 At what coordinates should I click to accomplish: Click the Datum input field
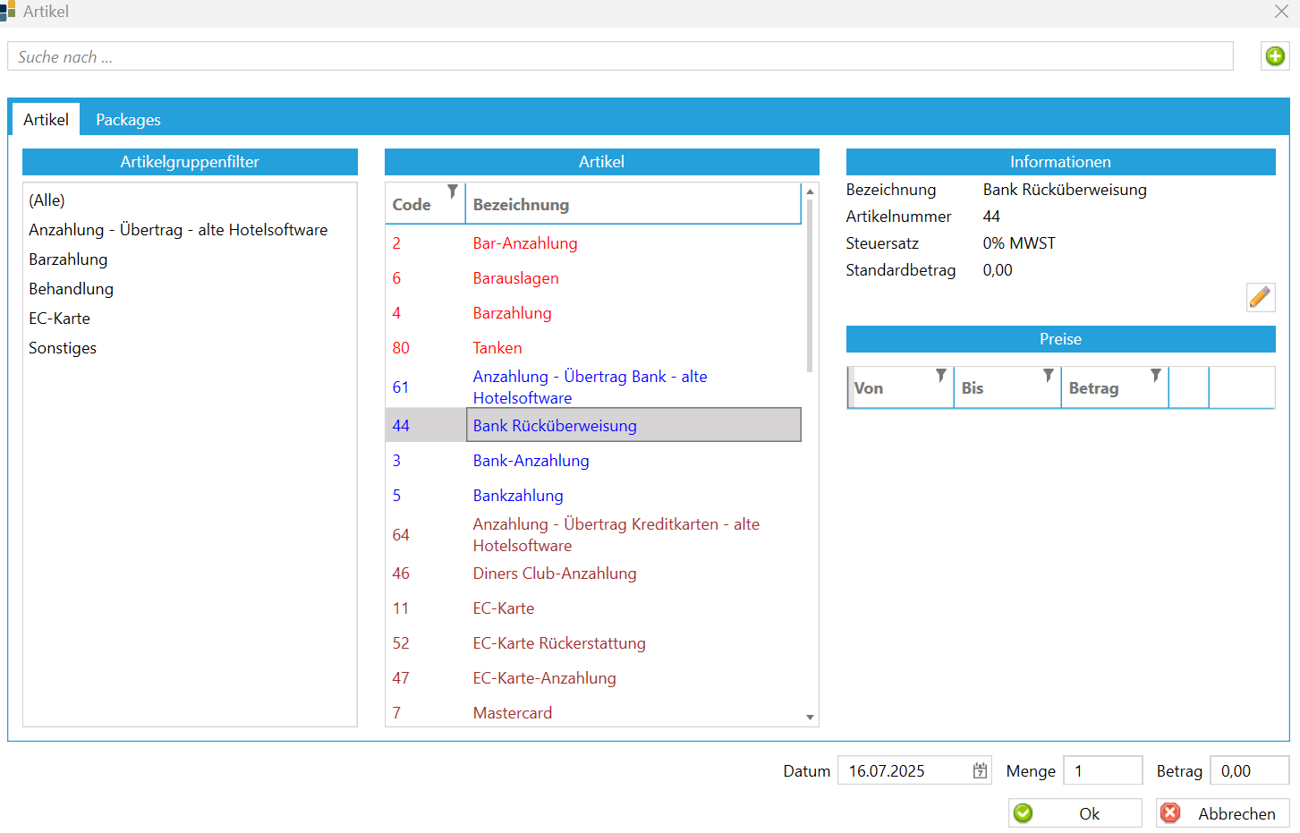coord(914,770)
